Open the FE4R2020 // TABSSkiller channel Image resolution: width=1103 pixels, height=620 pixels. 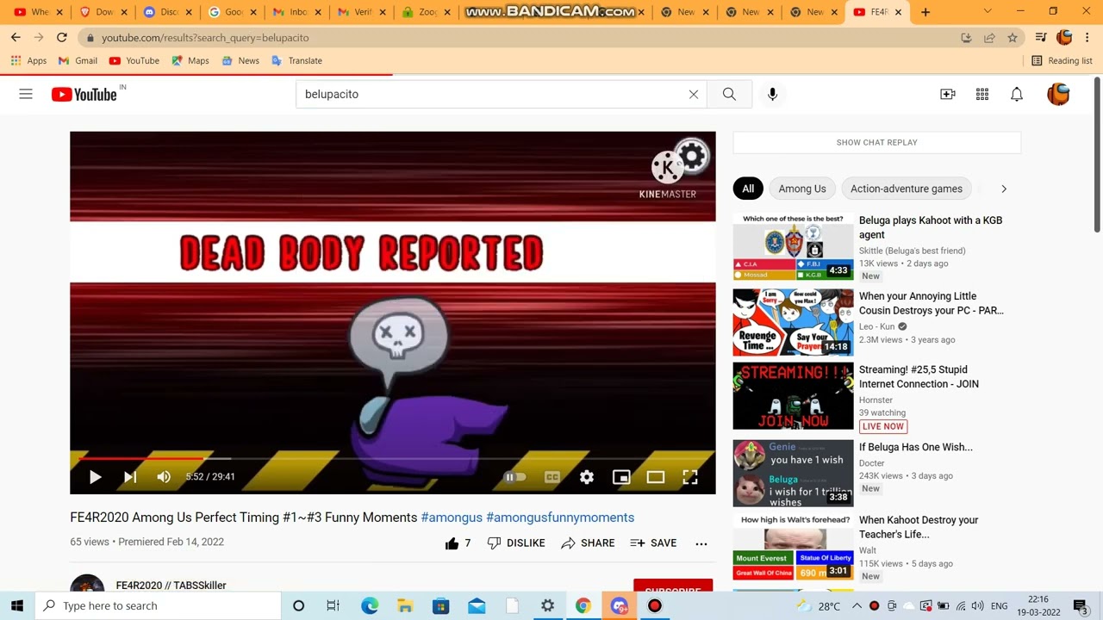171,585
